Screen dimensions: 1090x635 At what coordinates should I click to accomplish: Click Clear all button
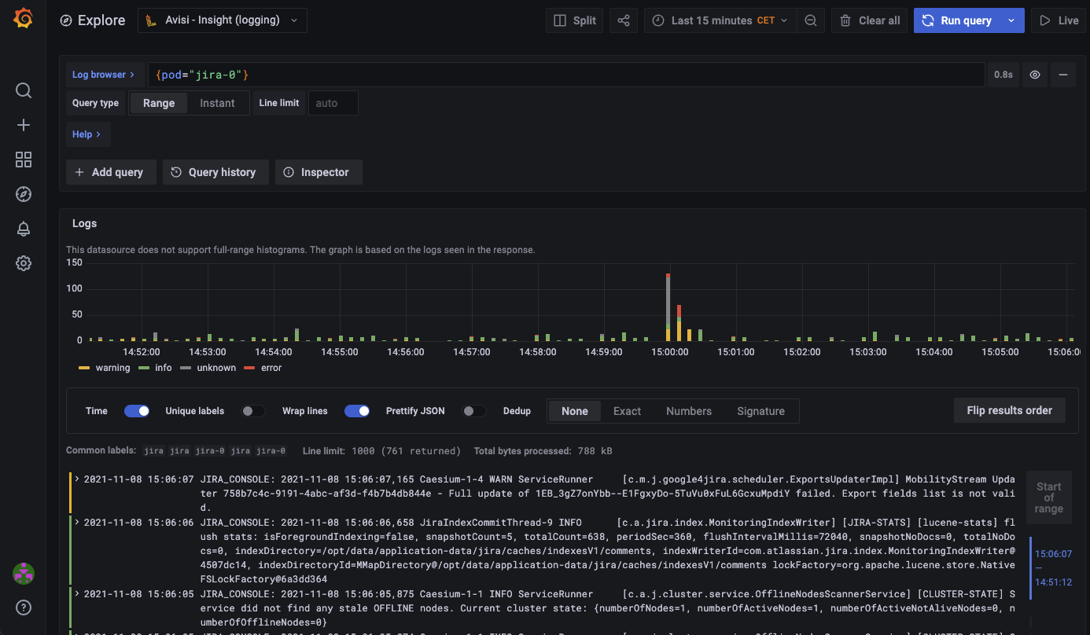click(x=870, y=20)
